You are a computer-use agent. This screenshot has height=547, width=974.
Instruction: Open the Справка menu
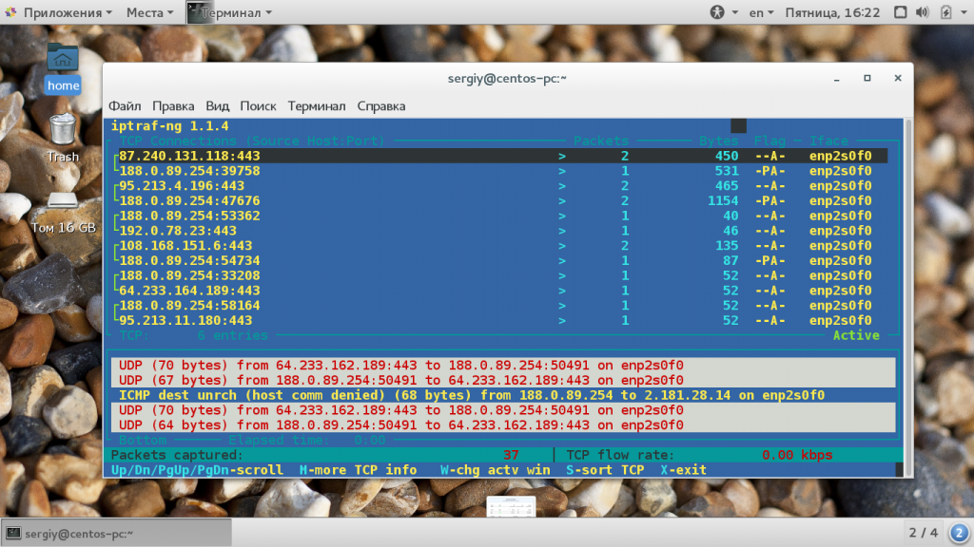tap(380, 106)
